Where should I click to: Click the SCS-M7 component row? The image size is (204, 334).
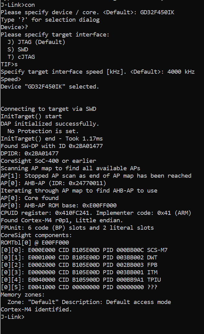click(x=84, y=250)
